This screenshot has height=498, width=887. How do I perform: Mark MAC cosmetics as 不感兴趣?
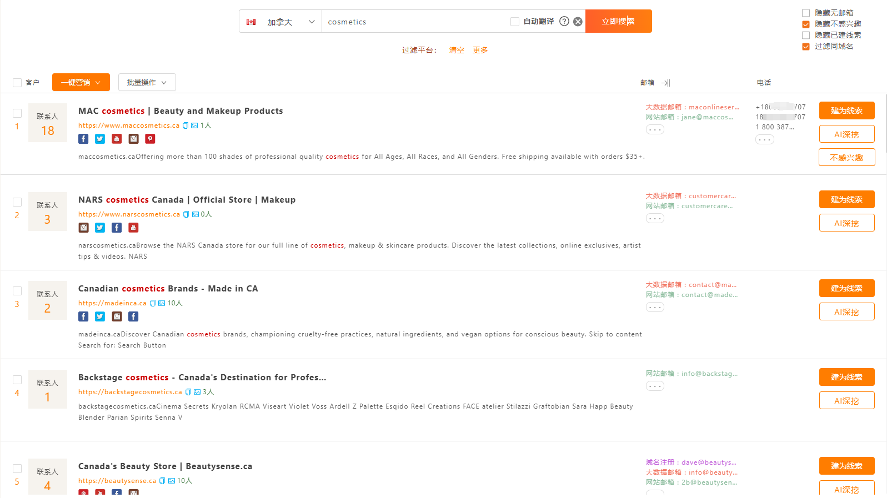click(x=847, y=157)
